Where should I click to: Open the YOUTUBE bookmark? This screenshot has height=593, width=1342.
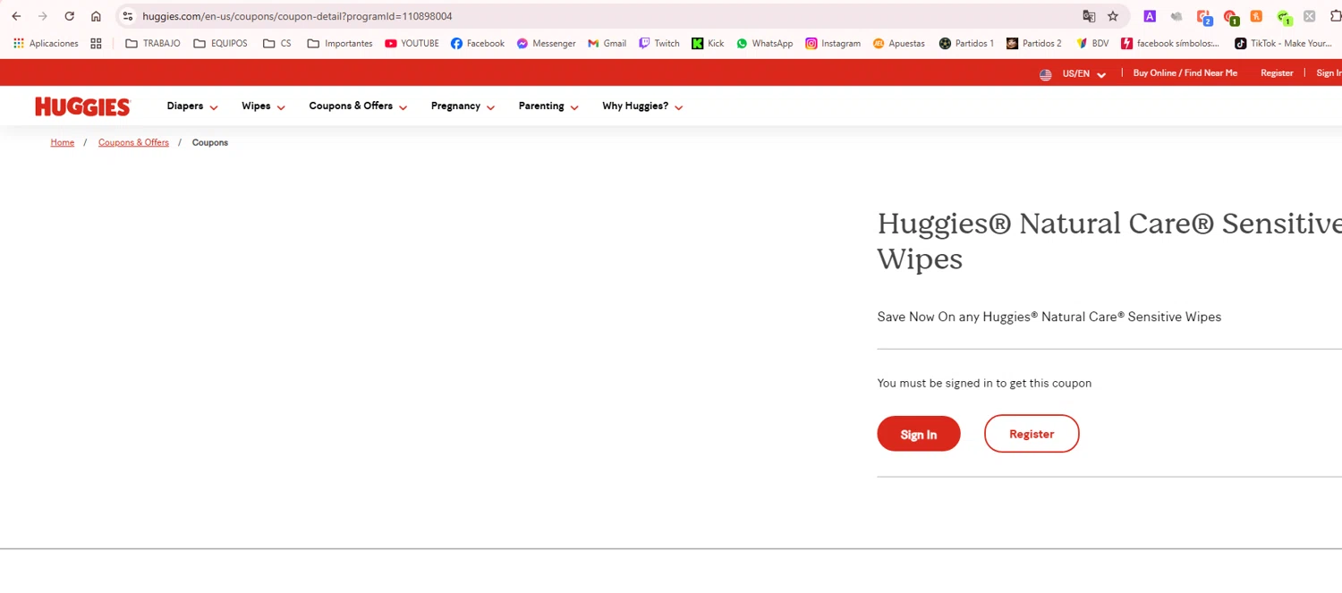tap(412, 43)
